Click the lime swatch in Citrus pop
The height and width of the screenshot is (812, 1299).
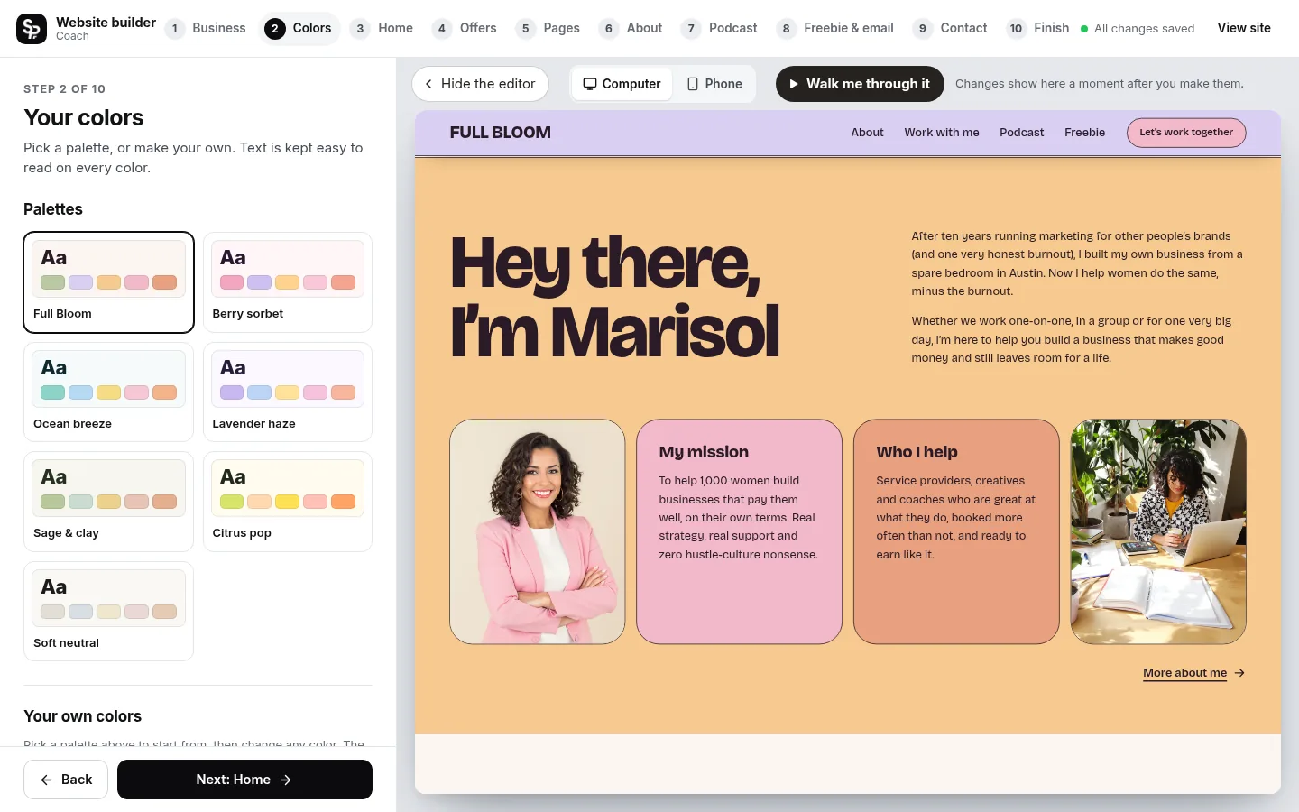coord(232,502)
